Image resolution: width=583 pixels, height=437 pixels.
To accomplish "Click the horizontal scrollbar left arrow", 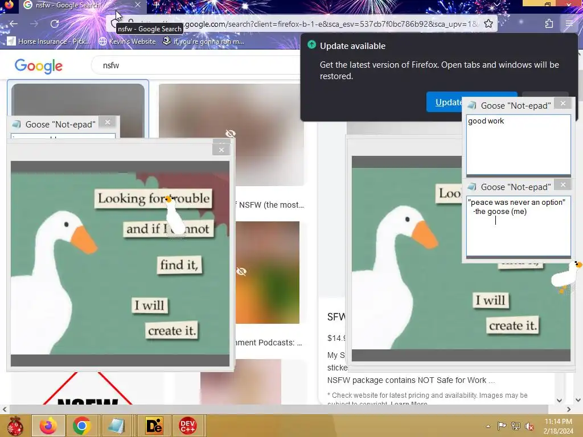I will [x=4, y=409].
